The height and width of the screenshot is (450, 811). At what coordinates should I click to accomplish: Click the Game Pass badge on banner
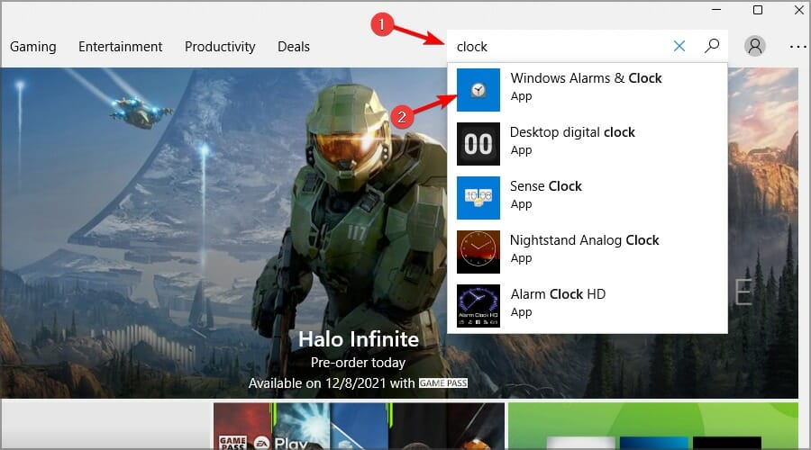click(443, 382)
